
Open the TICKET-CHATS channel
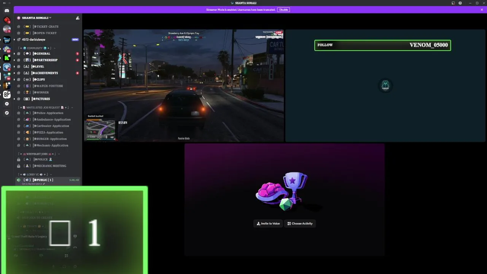[x=48, y=27]
